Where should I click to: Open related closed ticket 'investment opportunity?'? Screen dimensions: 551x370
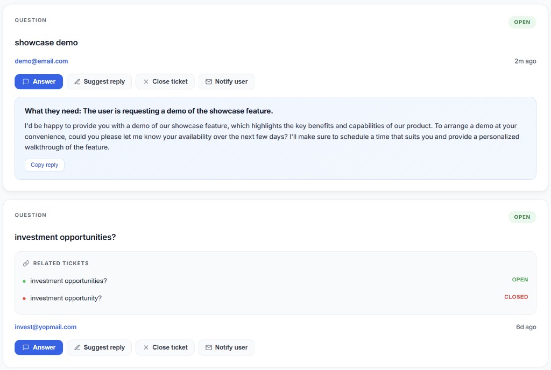tap(66, 298)
